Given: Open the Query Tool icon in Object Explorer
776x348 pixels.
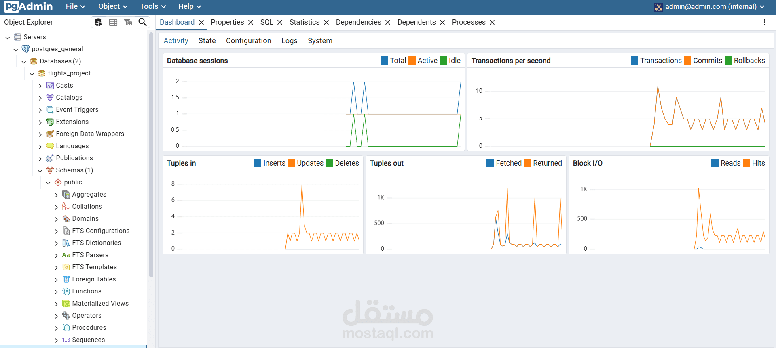Looking at the screenshot, I should point(98,22).
